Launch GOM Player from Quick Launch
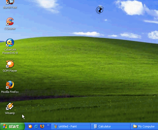The image size is (158, 130). tap(30, 126)
